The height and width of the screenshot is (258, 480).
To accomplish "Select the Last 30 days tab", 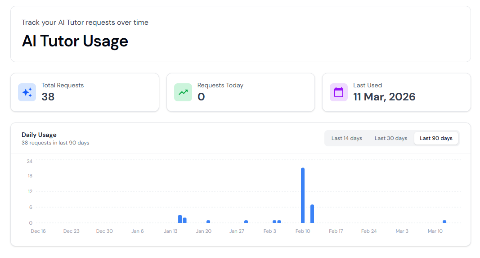I will (390, 138).
